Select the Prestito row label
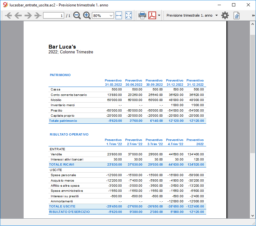256x226 pixels. [56, 111]
